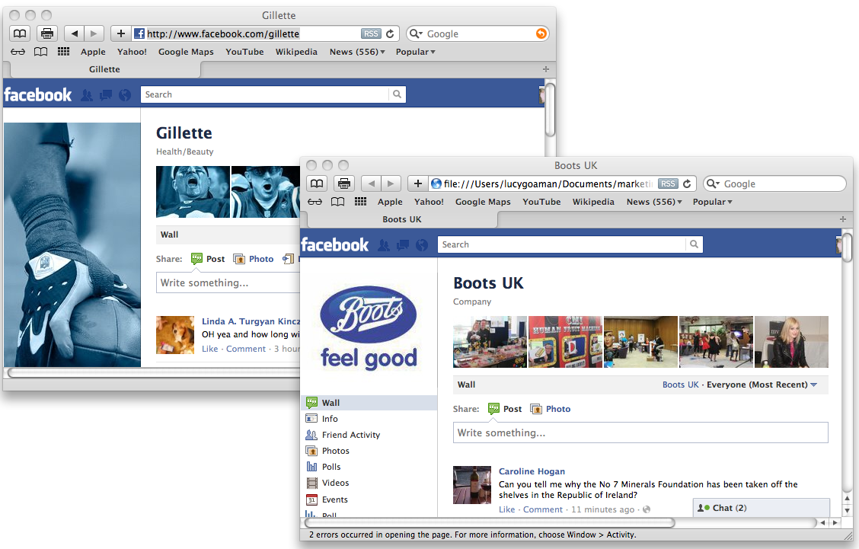Open Facebook messages icon in Gillette window
Screen dimensions: 859x549
(106, 94)
